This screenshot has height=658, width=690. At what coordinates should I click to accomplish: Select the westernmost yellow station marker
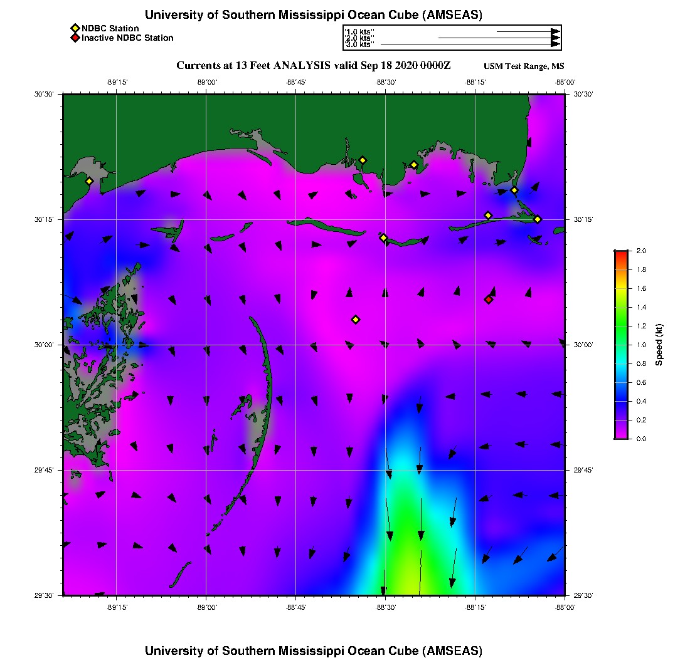pos(89,181)
